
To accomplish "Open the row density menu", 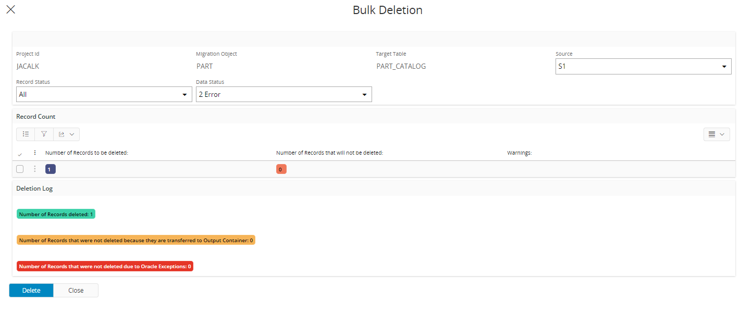I will coord(716,134).
